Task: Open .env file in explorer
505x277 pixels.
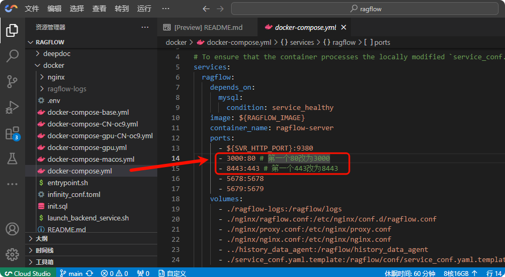Action: click(53, 100)
